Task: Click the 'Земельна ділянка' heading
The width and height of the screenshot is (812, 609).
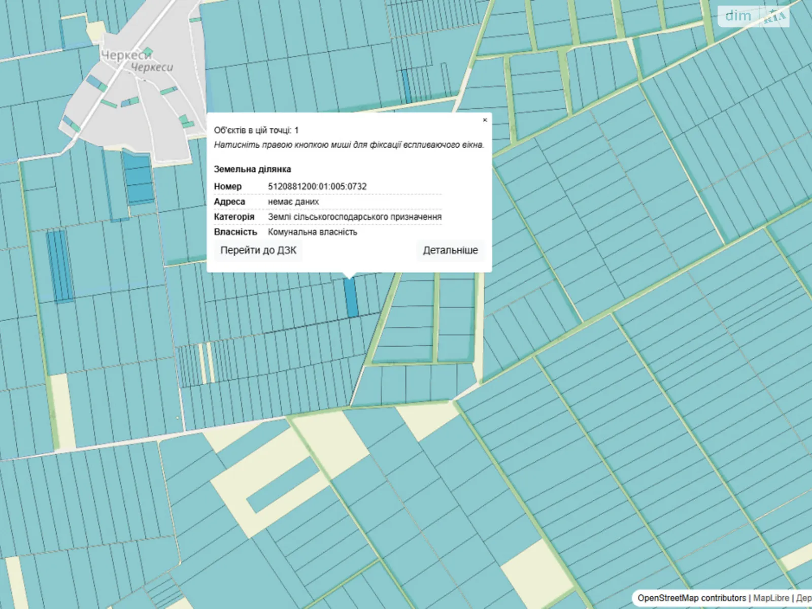Action: point(252,169)
